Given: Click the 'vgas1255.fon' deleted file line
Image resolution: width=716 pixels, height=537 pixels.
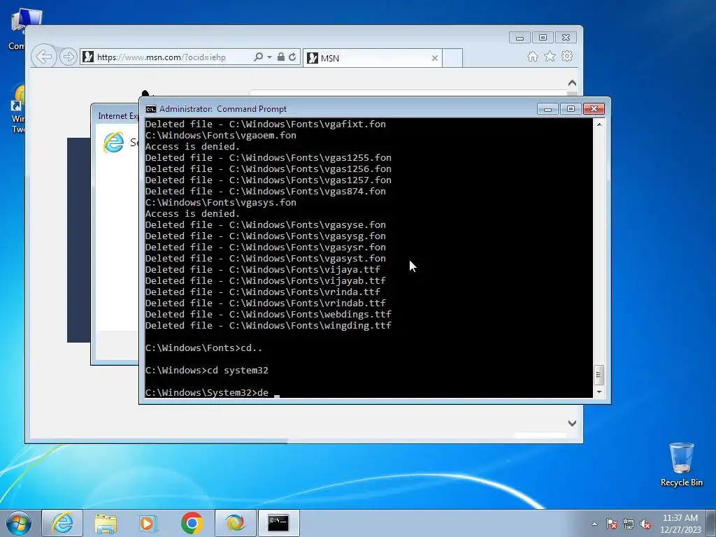Looking at the screenshot, I should [268, 157].
